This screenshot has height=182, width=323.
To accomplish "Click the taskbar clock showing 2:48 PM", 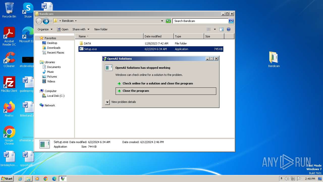I will tap(310, 179).
